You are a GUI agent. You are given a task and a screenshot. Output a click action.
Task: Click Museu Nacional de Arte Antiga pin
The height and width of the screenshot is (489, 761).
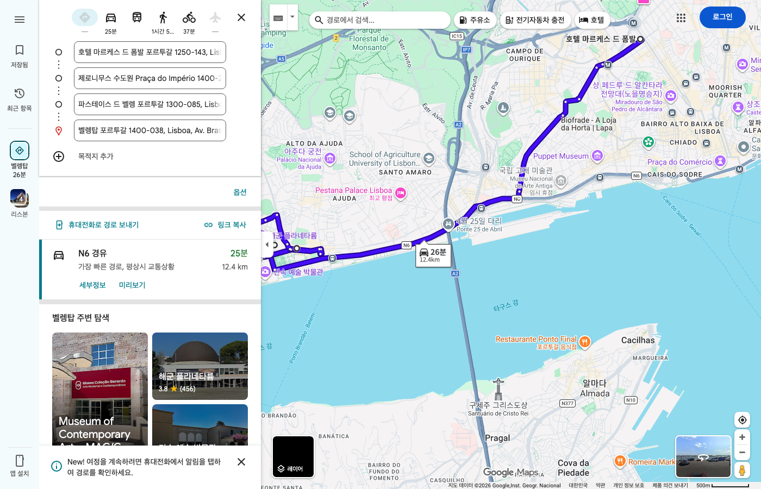click(561, 180)
